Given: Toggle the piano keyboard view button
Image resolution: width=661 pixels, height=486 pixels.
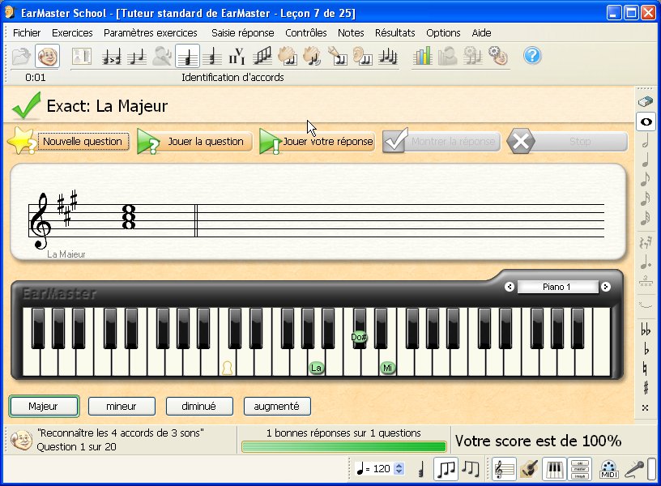Looking at the screenshot, I should click(555, 468).
